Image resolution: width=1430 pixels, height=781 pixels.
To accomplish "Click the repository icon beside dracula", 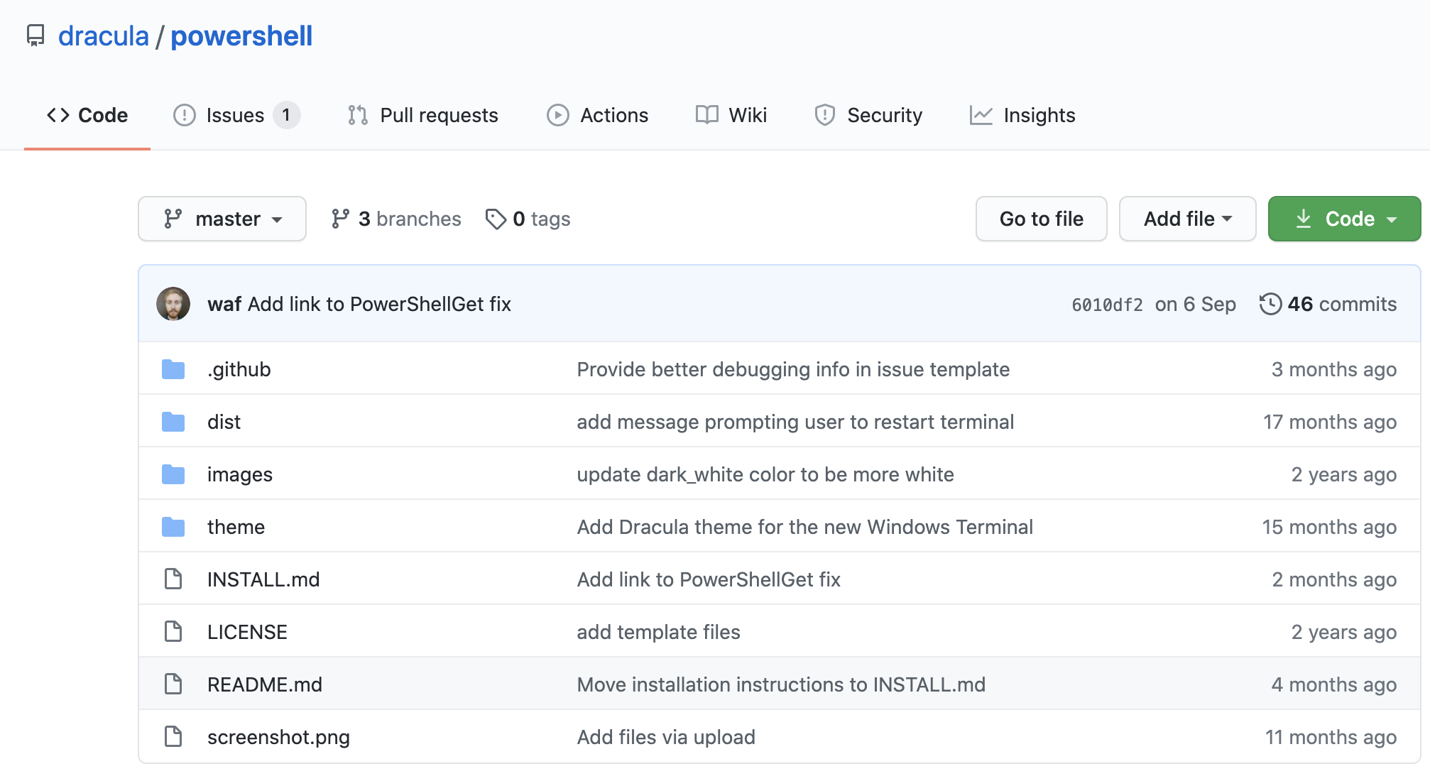I will coord(36,35).
